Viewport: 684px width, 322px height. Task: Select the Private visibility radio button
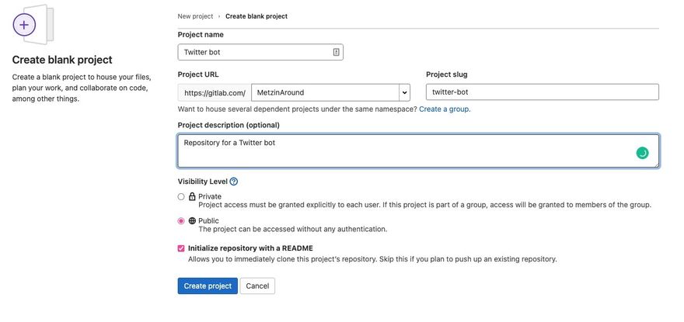(181, 197)
